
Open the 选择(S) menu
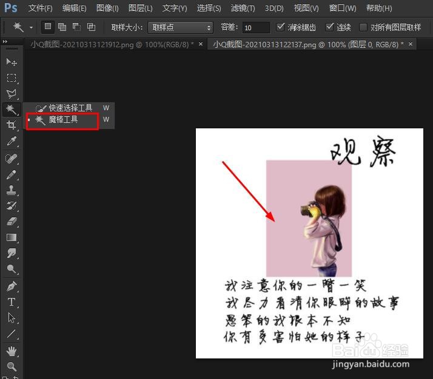click(209, 8)
